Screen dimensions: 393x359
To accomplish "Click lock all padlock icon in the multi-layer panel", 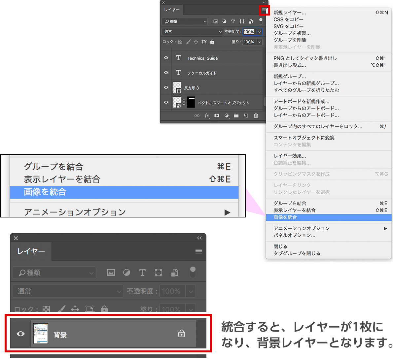I will click(212, 42).
